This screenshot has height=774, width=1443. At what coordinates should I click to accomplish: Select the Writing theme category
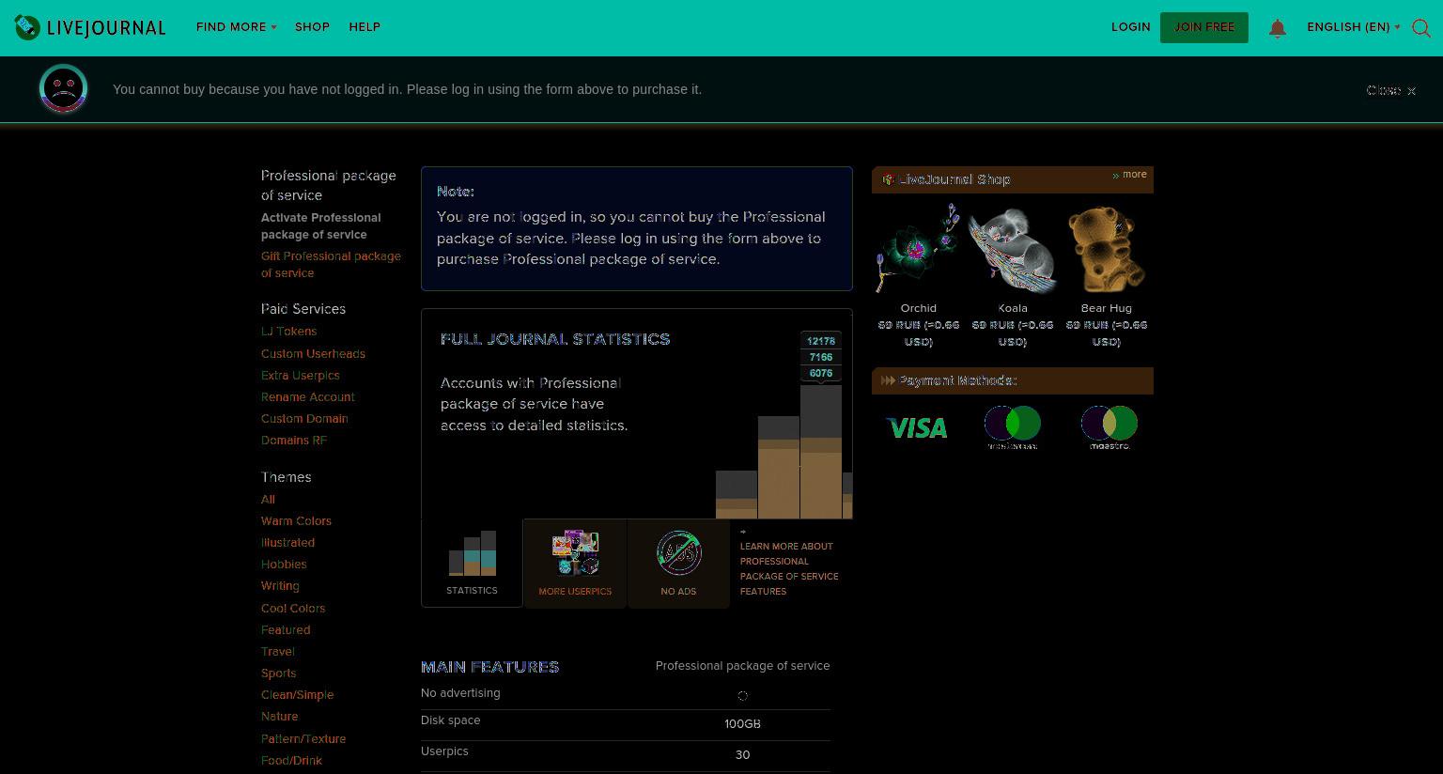point(280,586)
